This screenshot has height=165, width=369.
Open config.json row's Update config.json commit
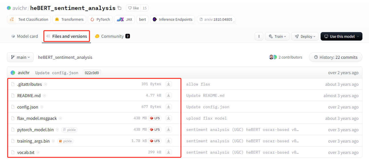point(207,107)
